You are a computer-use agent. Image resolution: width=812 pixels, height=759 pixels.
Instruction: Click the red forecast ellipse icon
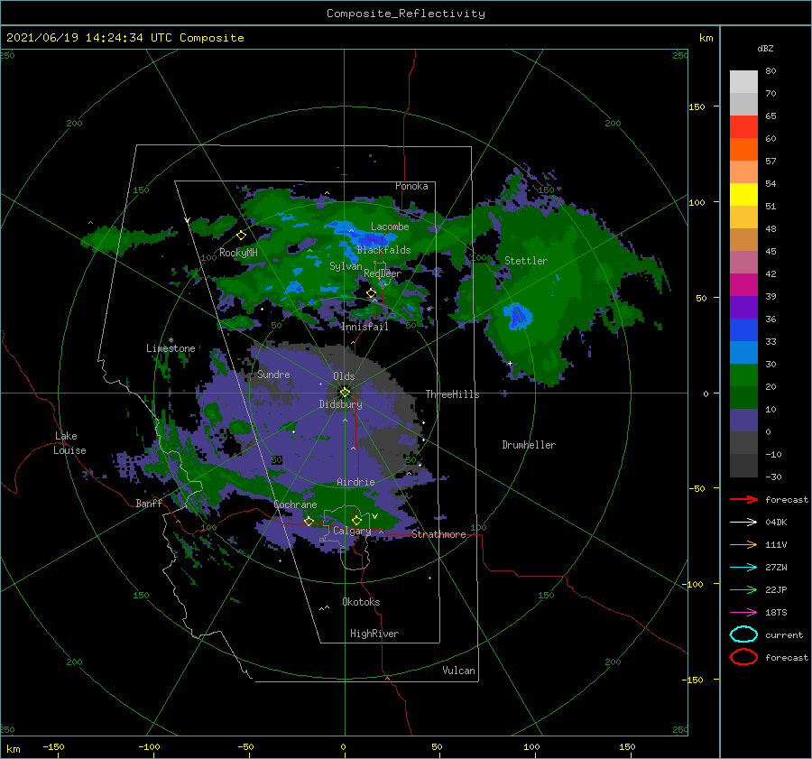(743, 657)
